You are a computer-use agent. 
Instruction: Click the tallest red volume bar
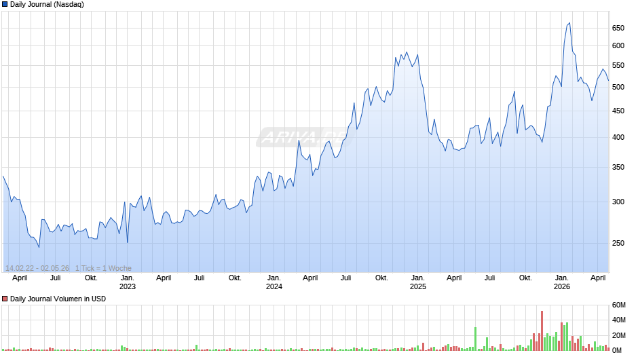coord(542,331)
